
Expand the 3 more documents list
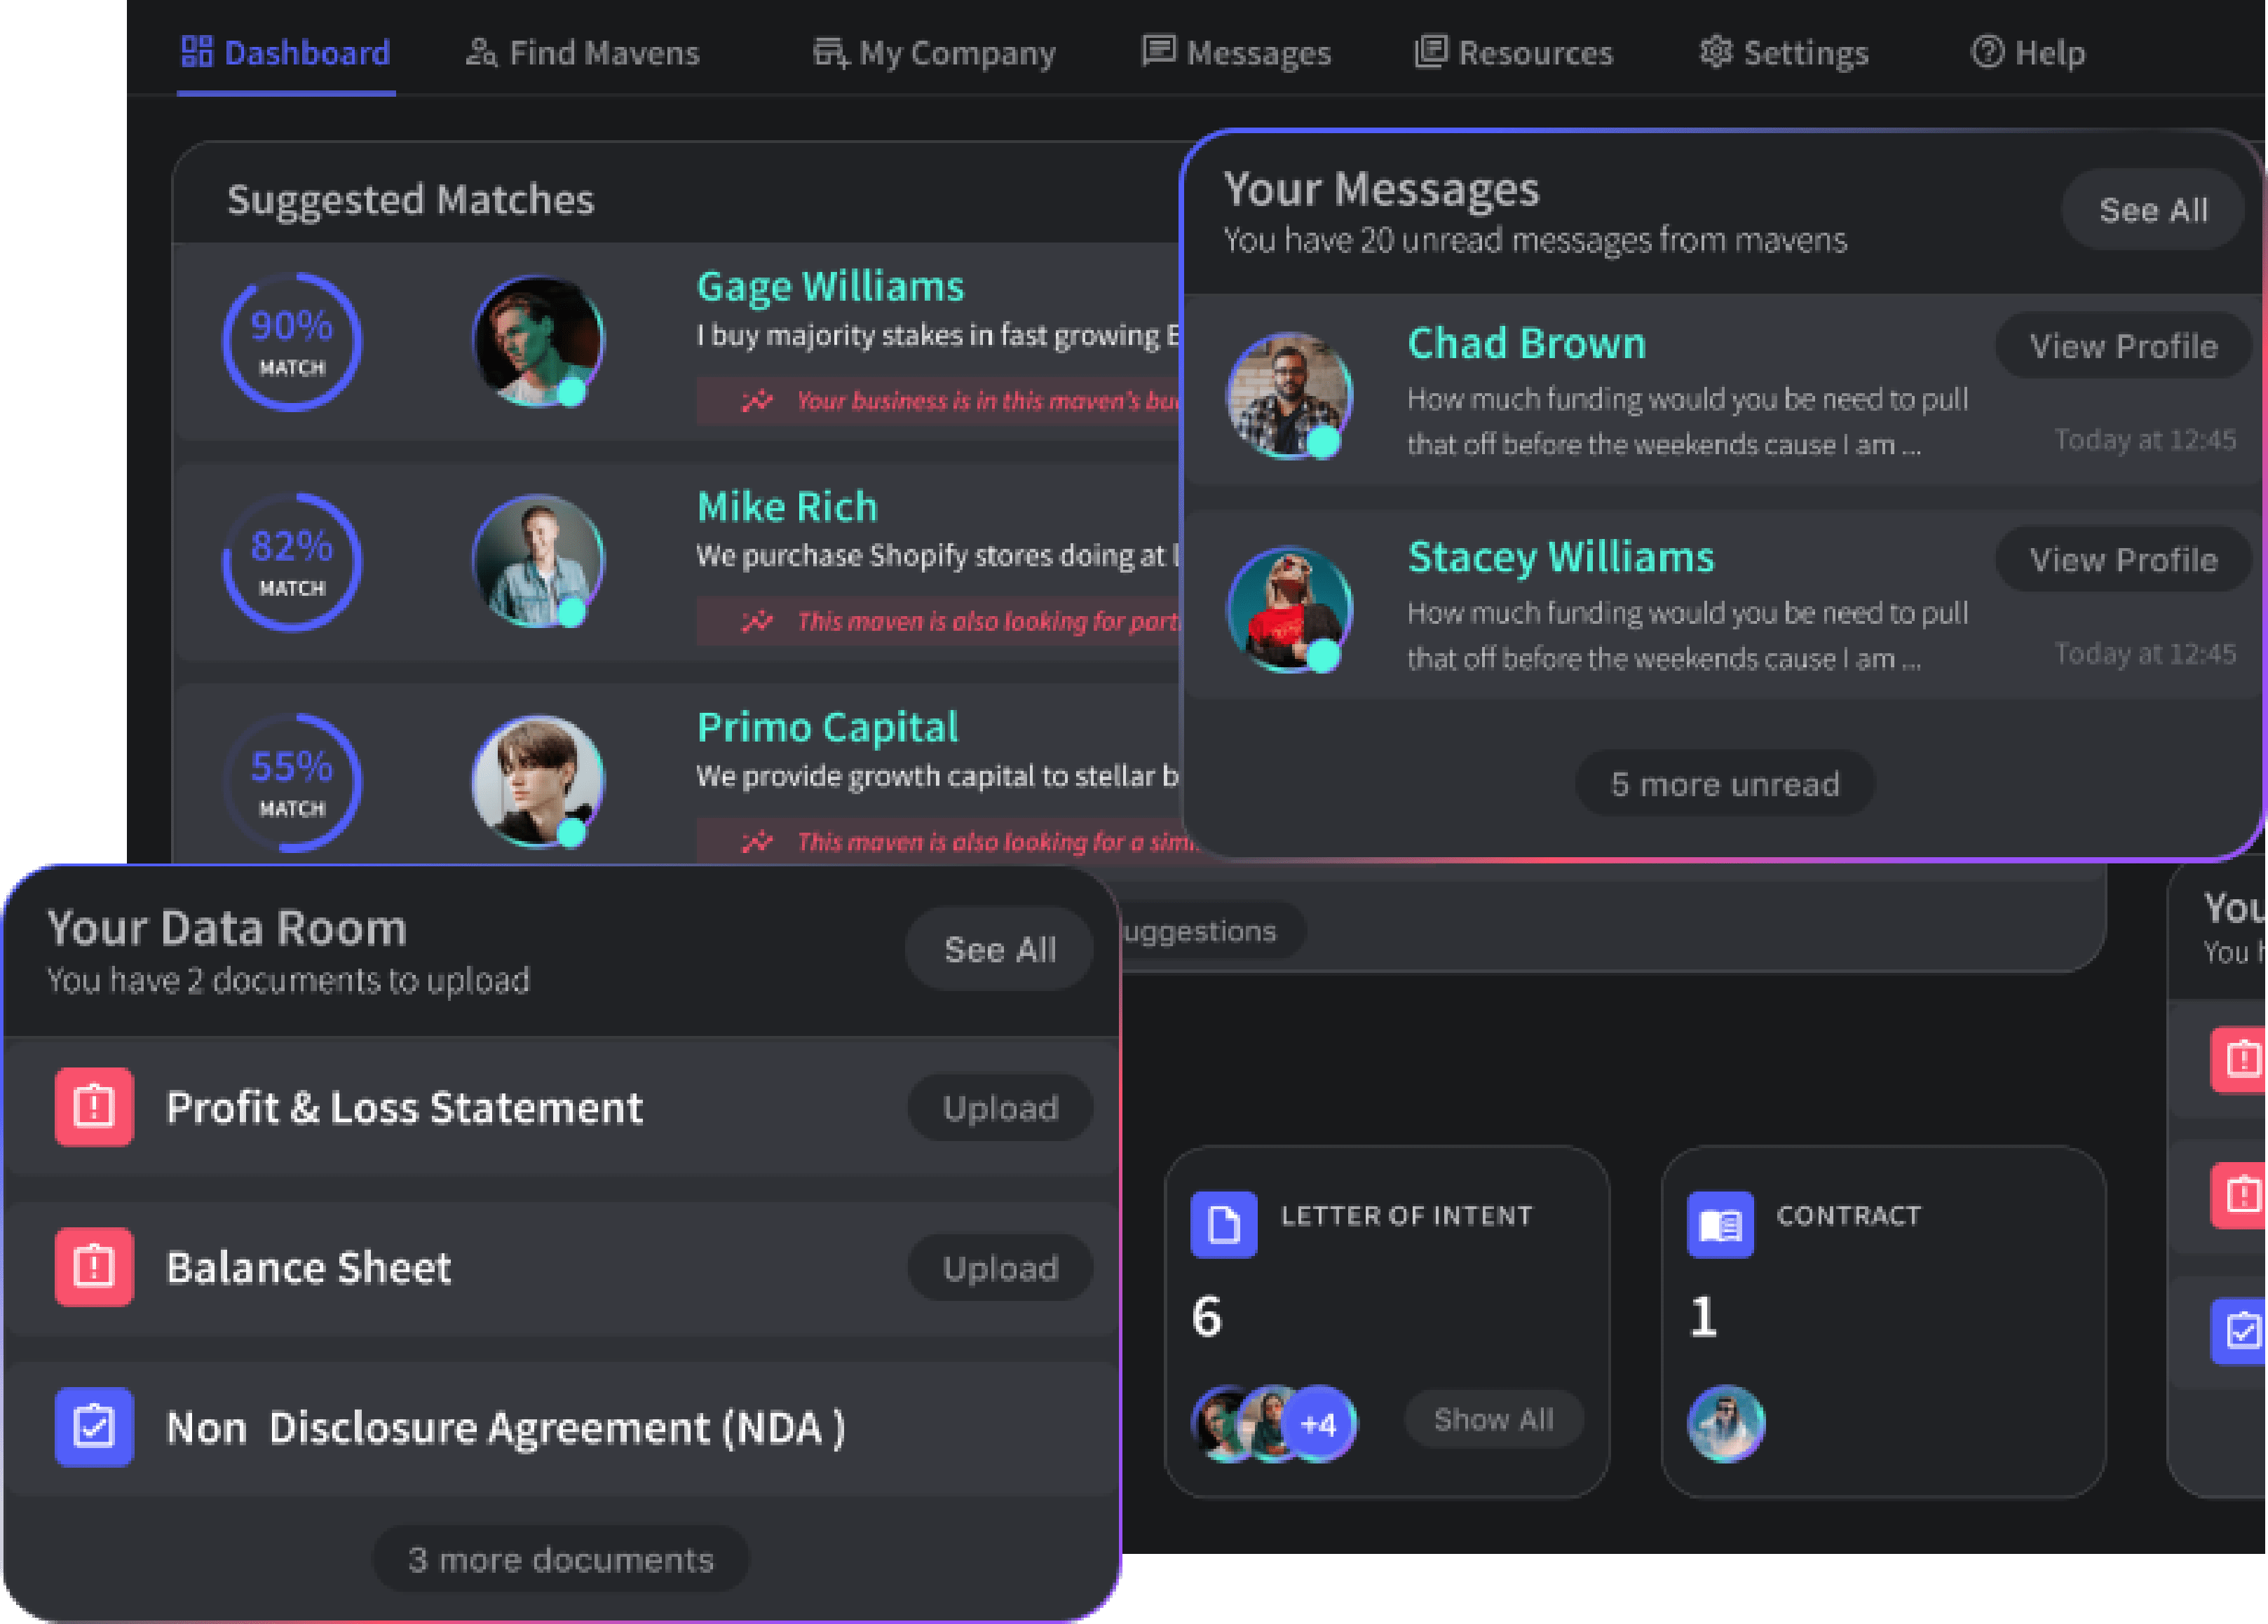pyautogui.click(x=560, y=1559)
